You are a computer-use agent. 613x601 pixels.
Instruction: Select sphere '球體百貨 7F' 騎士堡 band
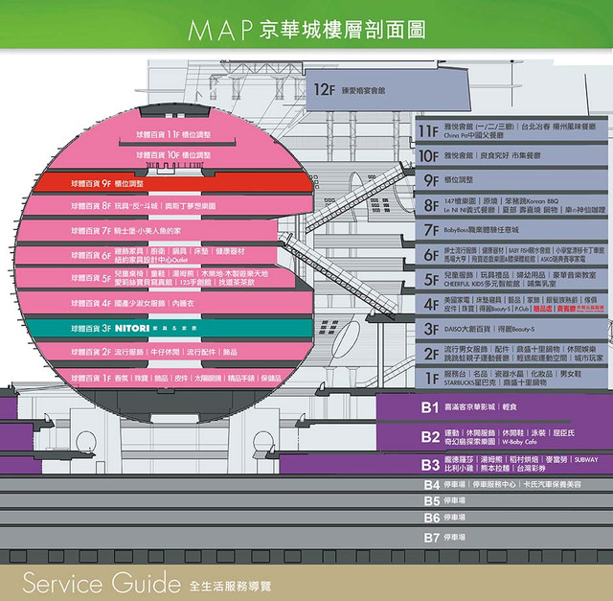(x=147, y=231)
